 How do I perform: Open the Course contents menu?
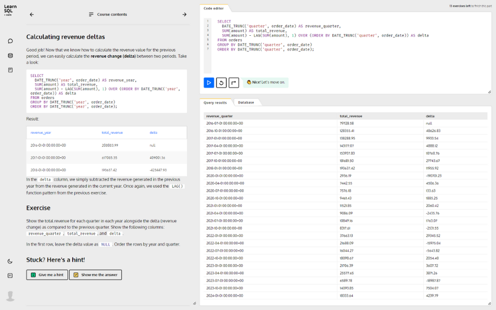[108, 14]
